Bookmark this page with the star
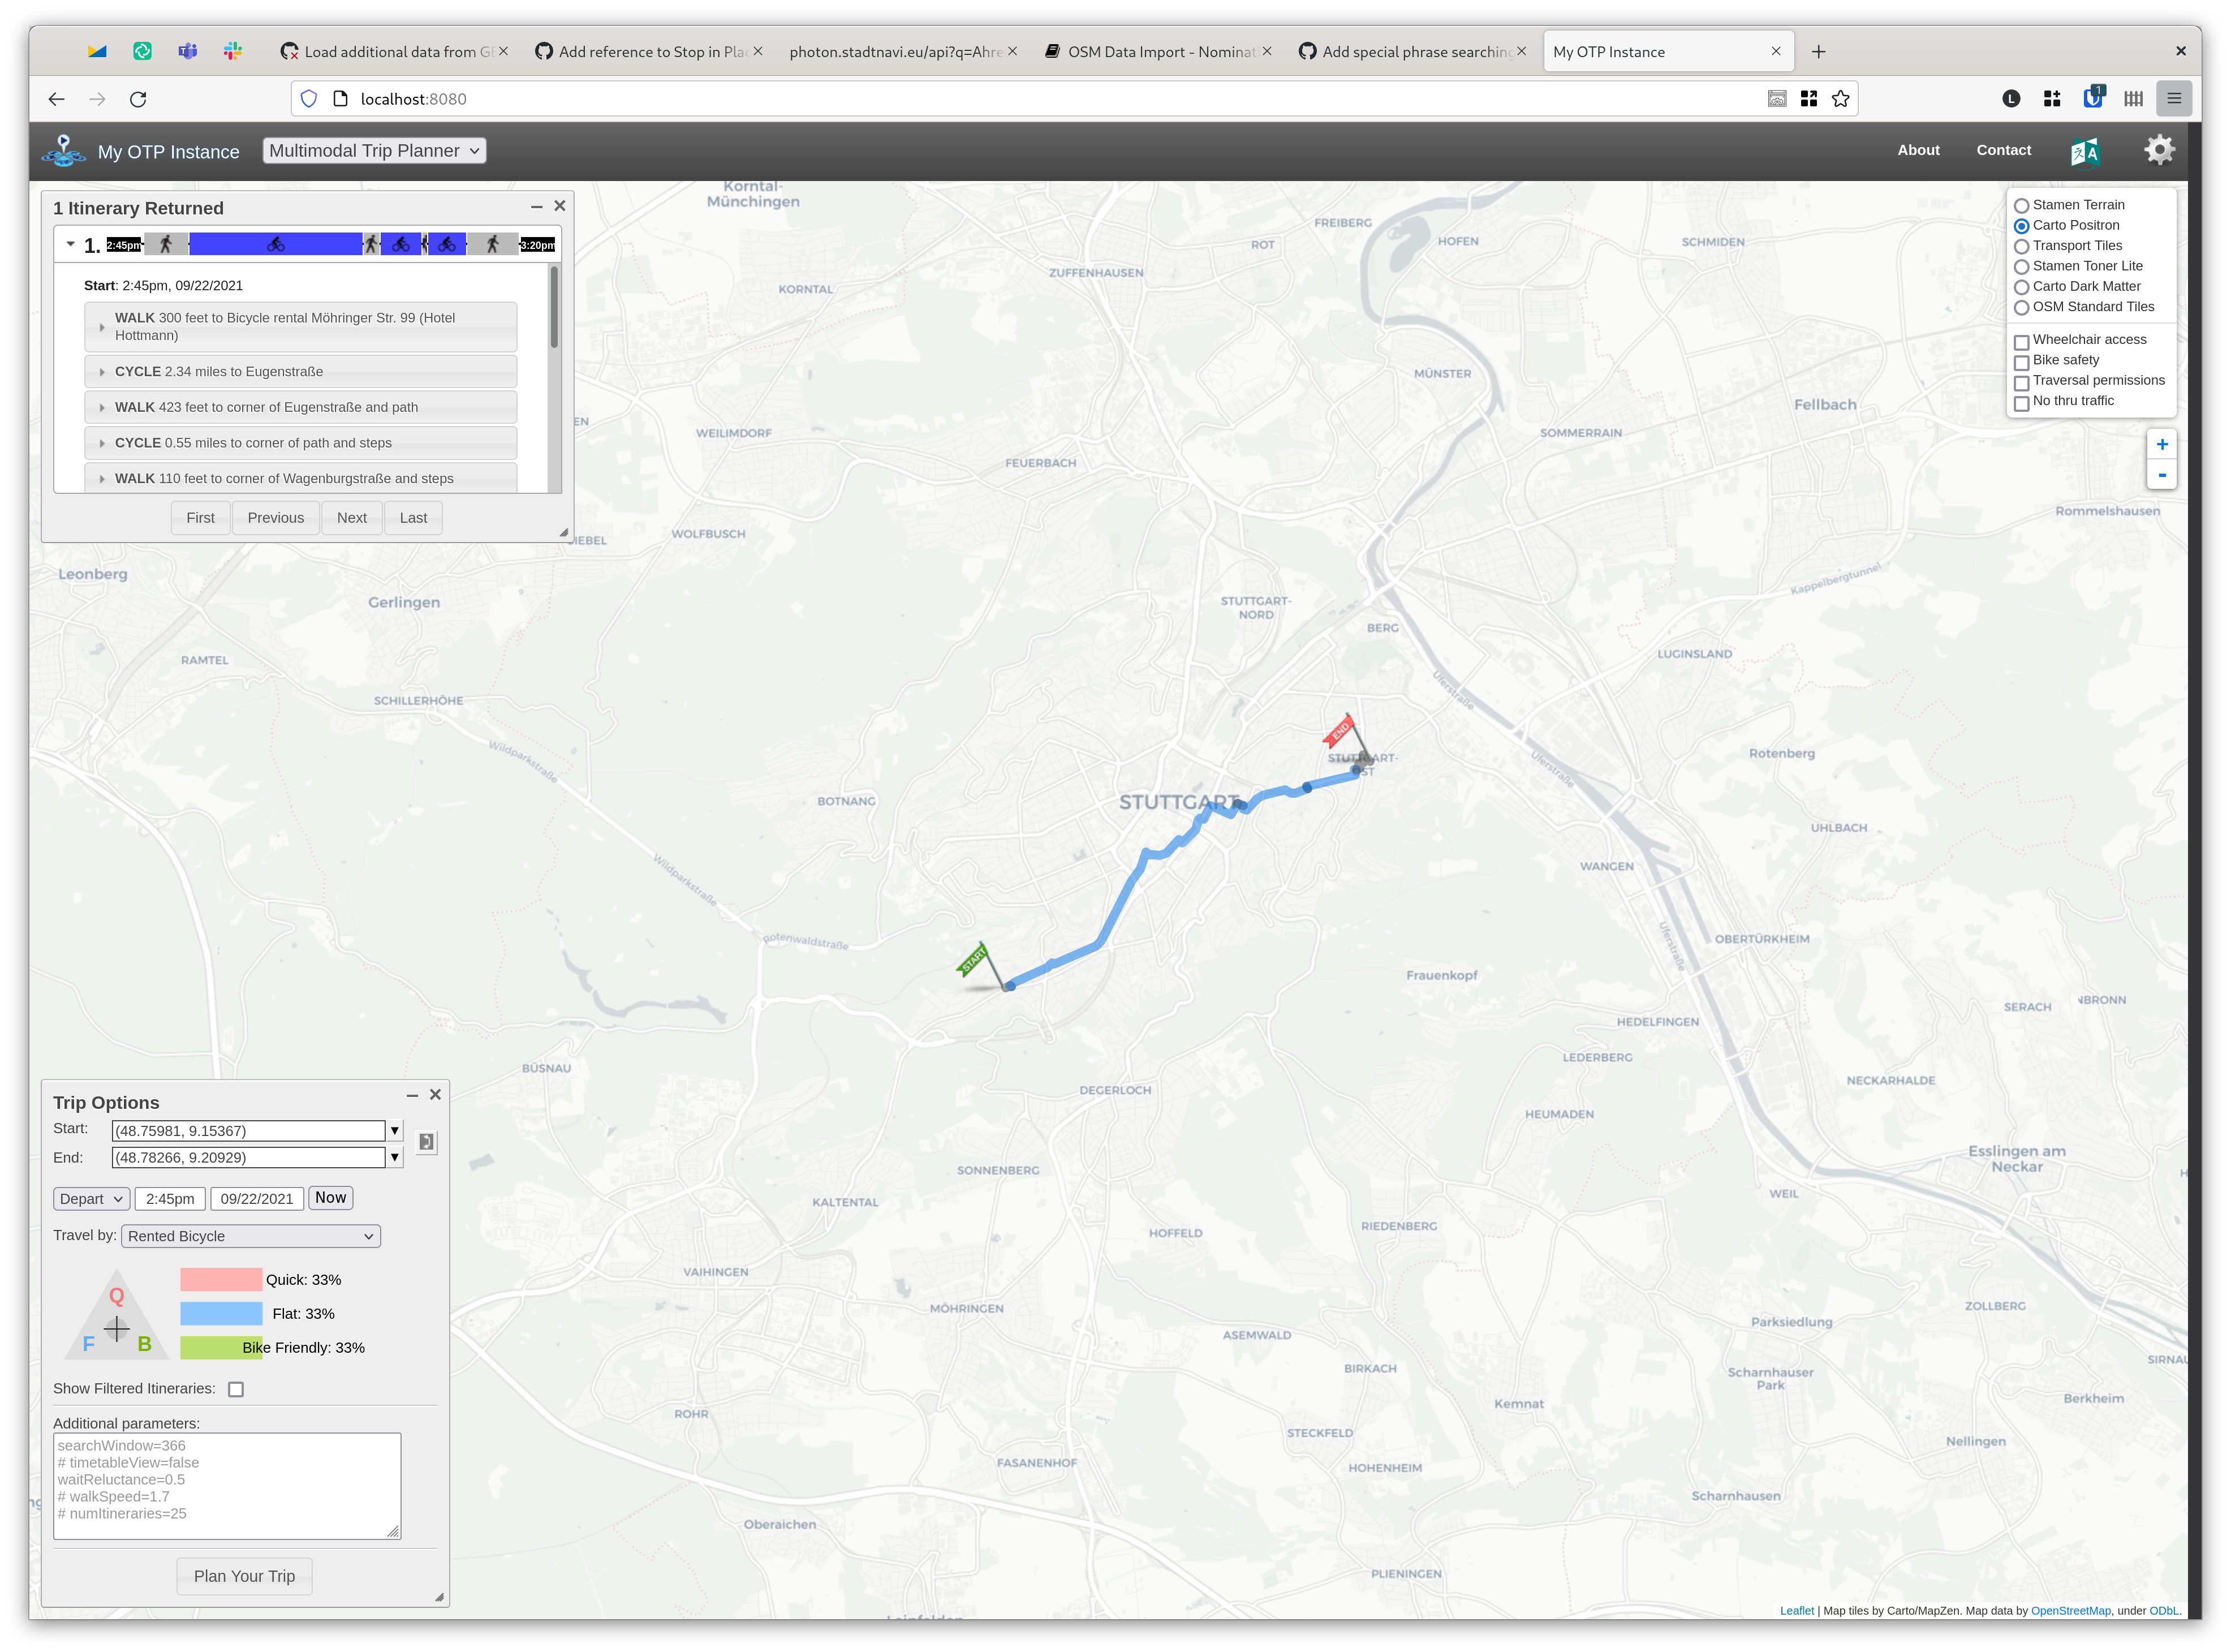2231x1652 pixels. [x=1840, y=99]
